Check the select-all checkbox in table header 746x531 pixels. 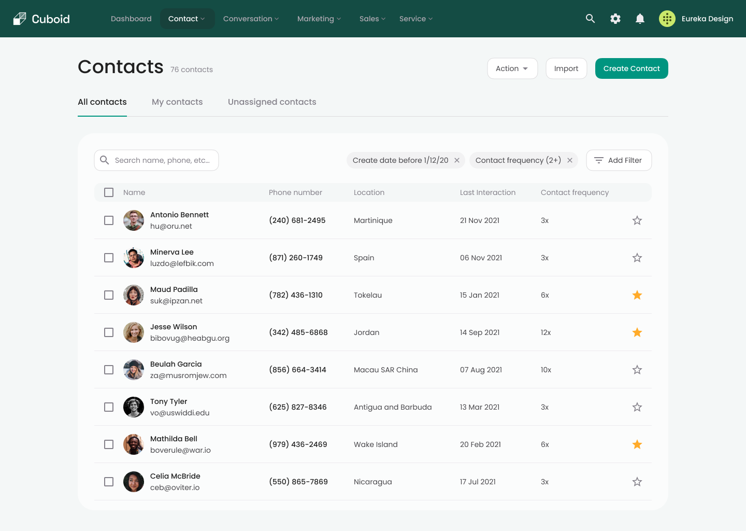click(x=109, y=192)
